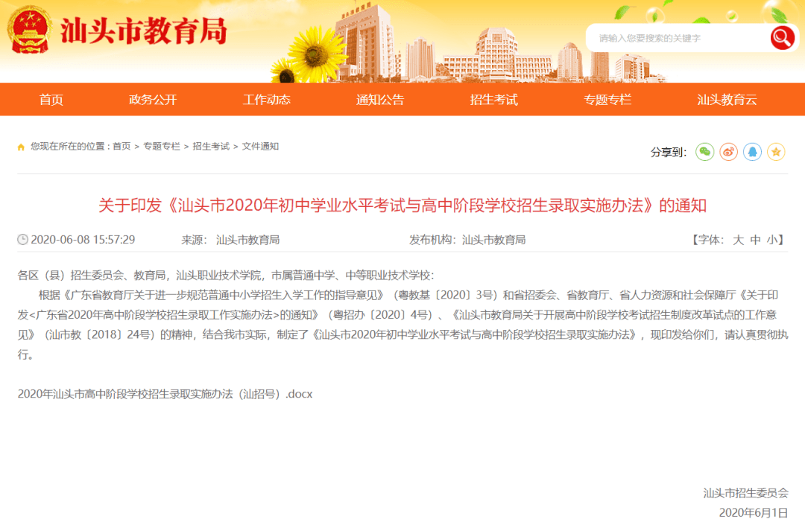Download the 汕招号 docx attachment
This screenshot has width=805, height=525.
[165, 394]
